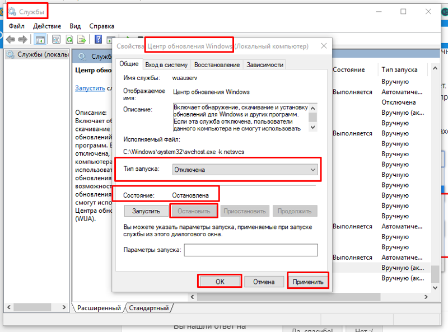Image resolution: width=448 pixels, height=332 pixels.
Task: Click the Приостановить button
Action: pyautogui.click(x=245, y=211)
